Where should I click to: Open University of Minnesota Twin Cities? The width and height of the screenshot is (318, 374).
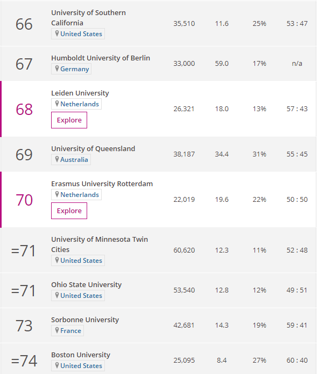point(100,244)
